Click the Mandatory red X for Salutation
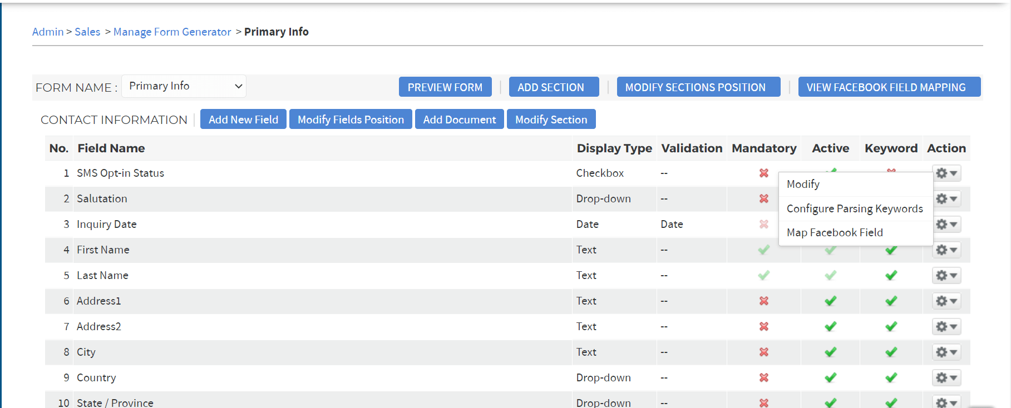This screenshot has height=408, width=1011. click(x=763, y=198)
